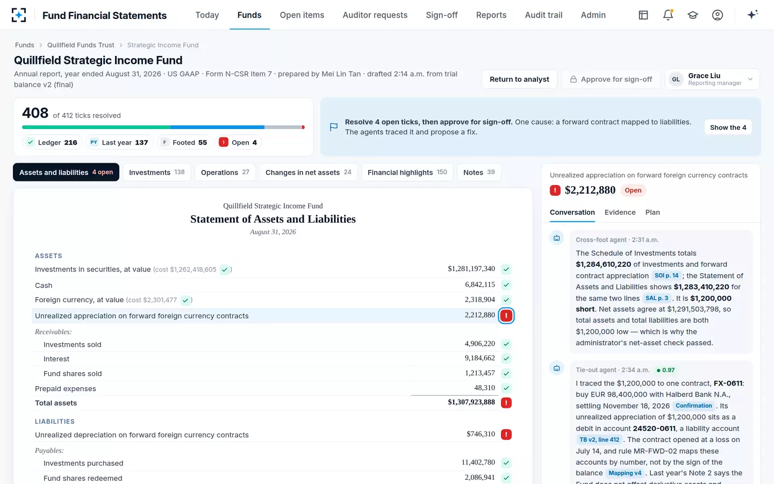Viewport: 774px width, 484px height.
Task: Open the graduation cap learning icon
Action: (693, 15)
